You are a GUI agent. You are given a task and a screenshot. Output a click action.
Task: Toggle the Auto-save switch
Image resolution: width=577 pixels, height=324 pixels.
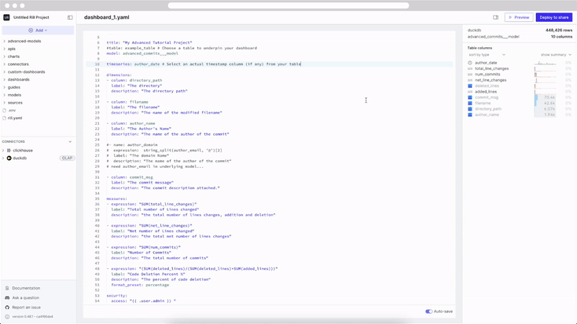(x=429, y=311)
